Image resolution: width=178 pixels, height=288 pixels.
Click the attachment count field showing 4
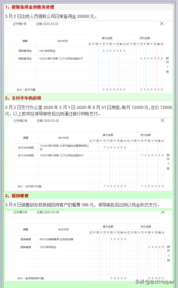(x=168, y=163)
